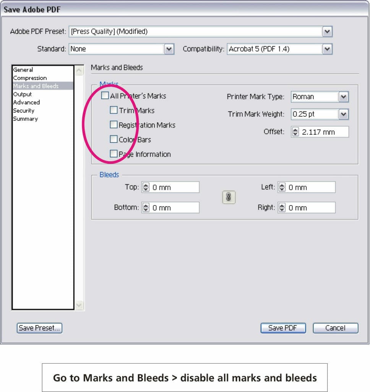Check the Registration Marks option
370x392 pixels.
pos(114,124)
